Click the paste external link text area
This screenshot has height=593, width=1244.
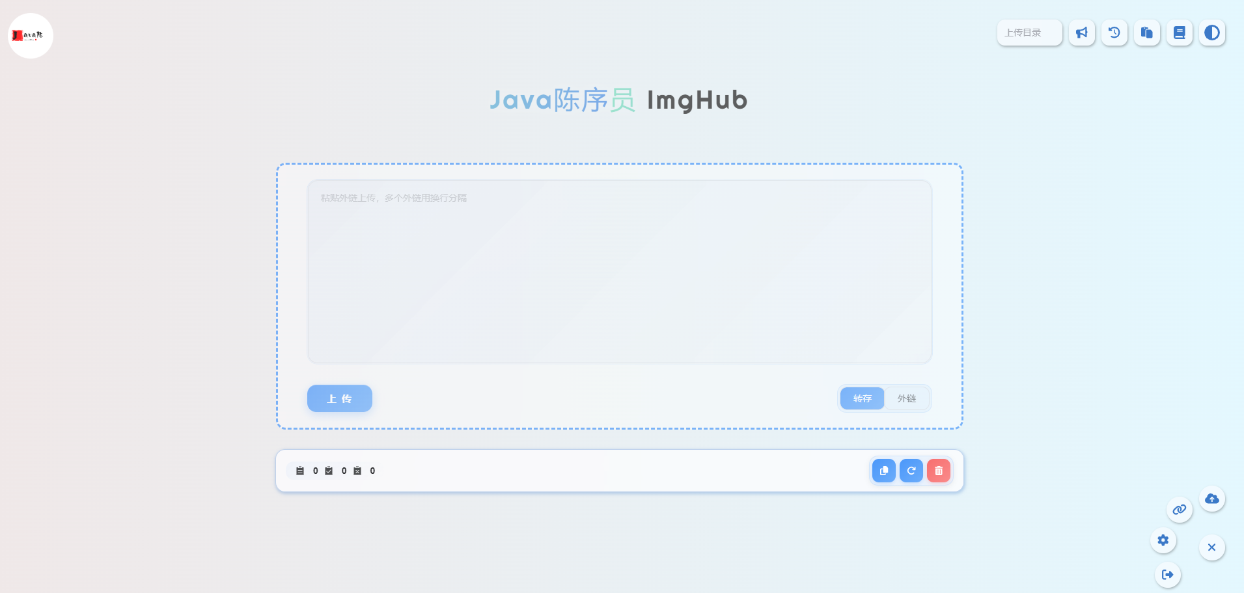coord(619,271)
